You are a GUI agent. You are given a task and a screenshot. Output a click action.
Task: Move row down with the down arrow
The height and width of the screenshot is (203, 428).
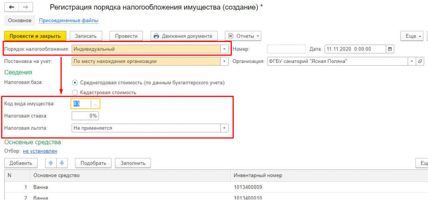point(62,163)
